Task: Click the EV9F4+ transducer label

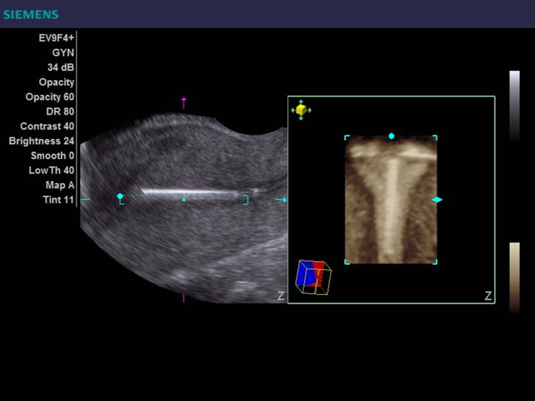Action: 57,38
